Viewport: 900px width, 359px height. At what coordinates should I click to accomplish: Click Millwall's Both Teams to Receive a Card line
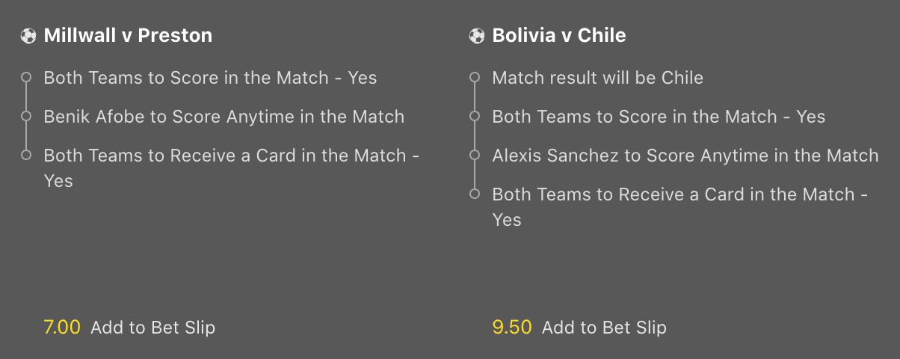[231, 156]
